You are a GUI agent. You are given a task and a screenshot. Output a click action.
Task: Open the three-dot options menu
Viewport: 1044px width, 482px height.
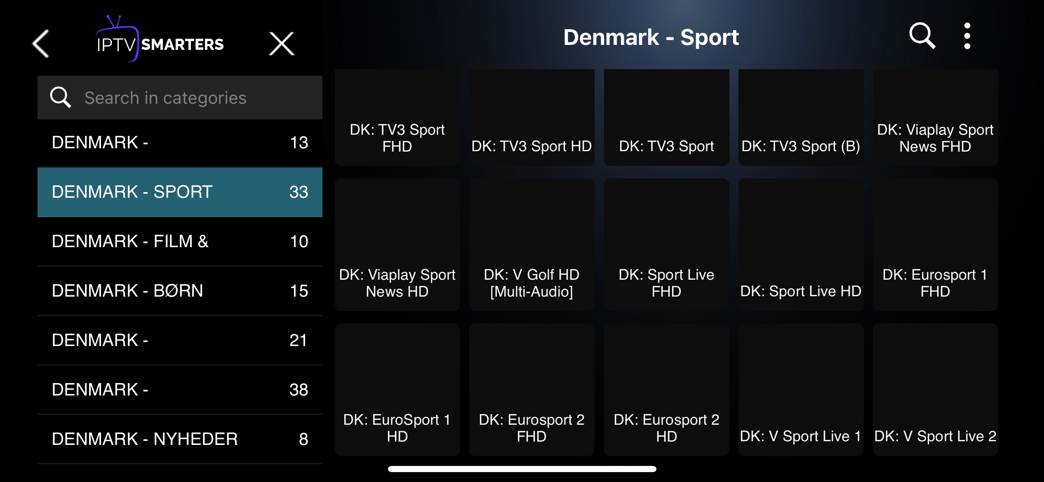click(x=967, y=36)
